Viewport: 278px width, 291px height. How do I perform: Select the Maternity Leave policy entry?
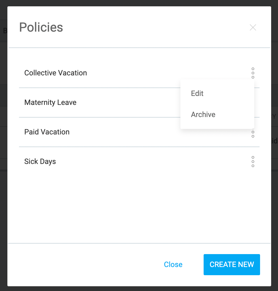pos(50,103)
